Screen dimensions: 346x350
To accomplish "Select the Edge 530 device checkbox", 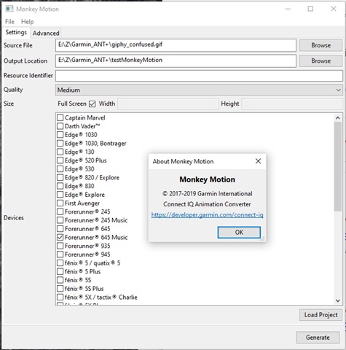I will coord(60,169).
